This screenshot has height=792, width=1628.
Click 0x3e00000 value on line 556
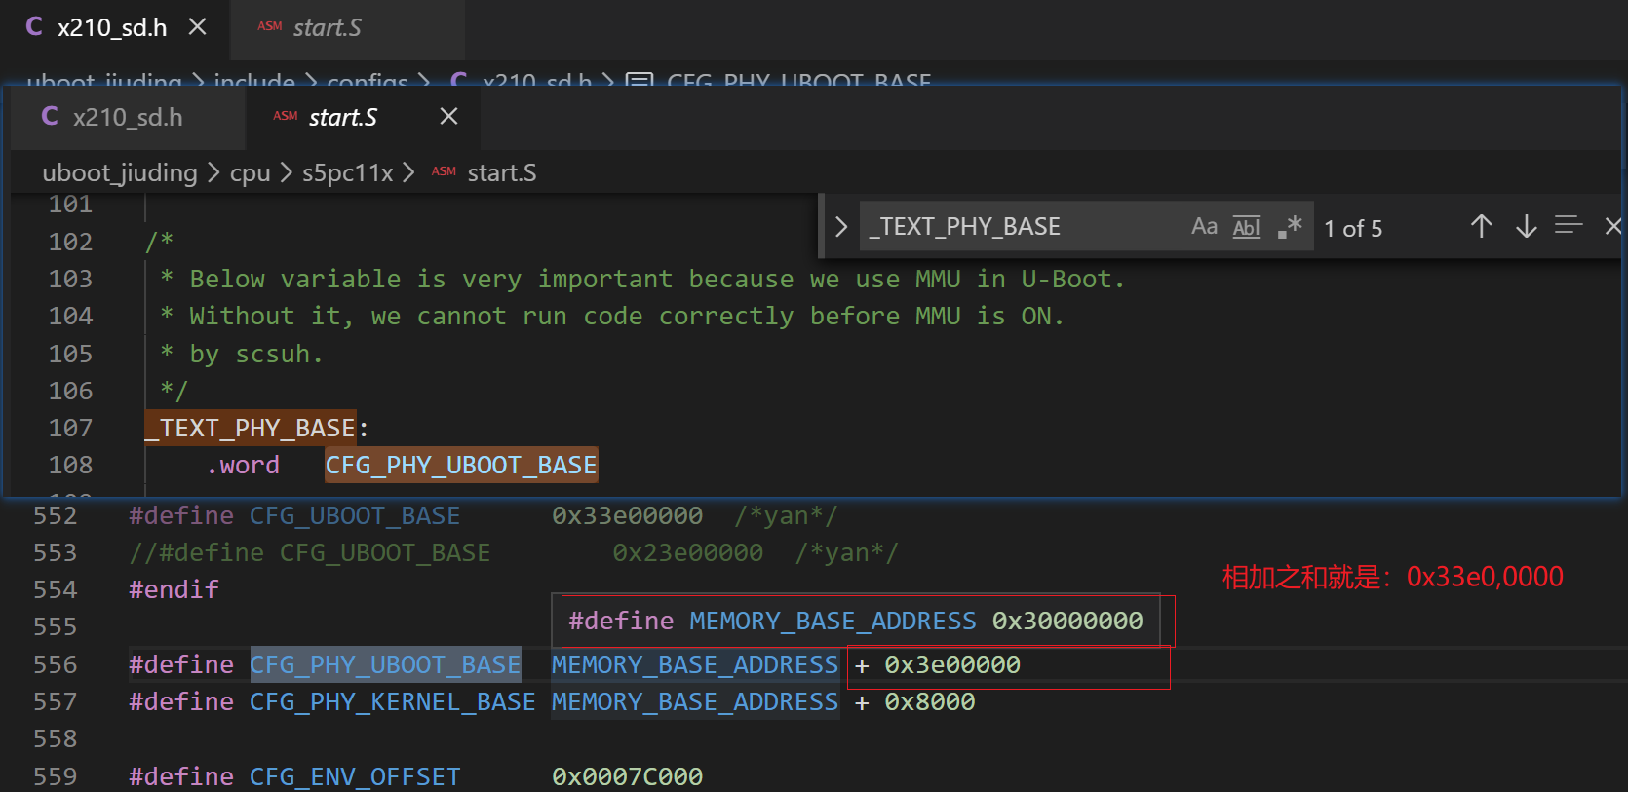click(x=952, y=664)
